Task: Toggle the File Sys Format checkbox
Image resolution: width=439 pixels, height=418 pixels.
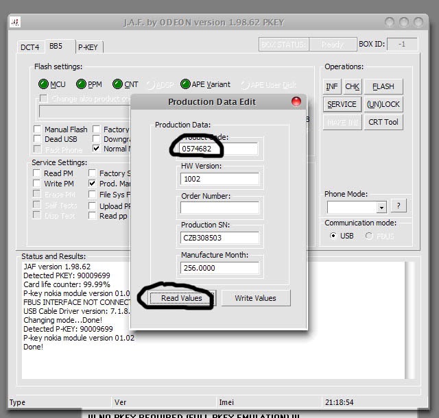Action: point(92,194)
